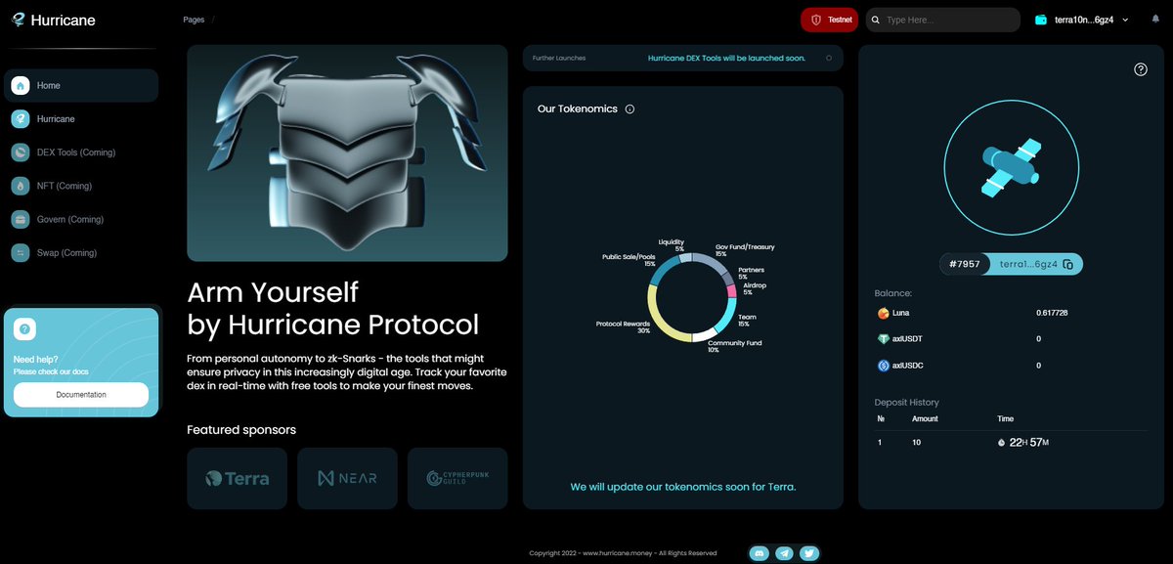
Task: Click the Pages breadcrumb
Action: coord(194,20)
